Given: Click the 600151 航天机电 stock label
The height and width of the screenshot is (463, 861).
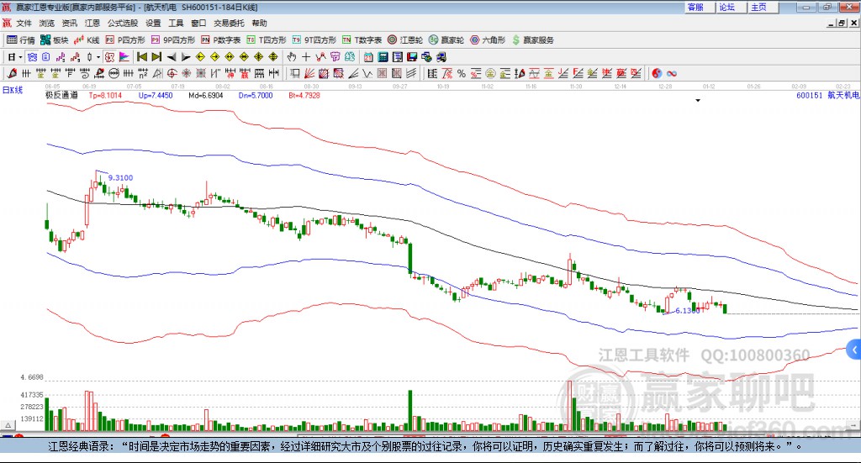Looking at the screenshot, I should [827, 96].
